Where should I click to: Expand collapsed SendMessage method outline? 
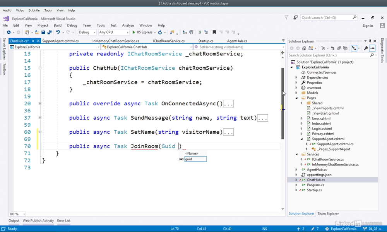coord(40,118)
